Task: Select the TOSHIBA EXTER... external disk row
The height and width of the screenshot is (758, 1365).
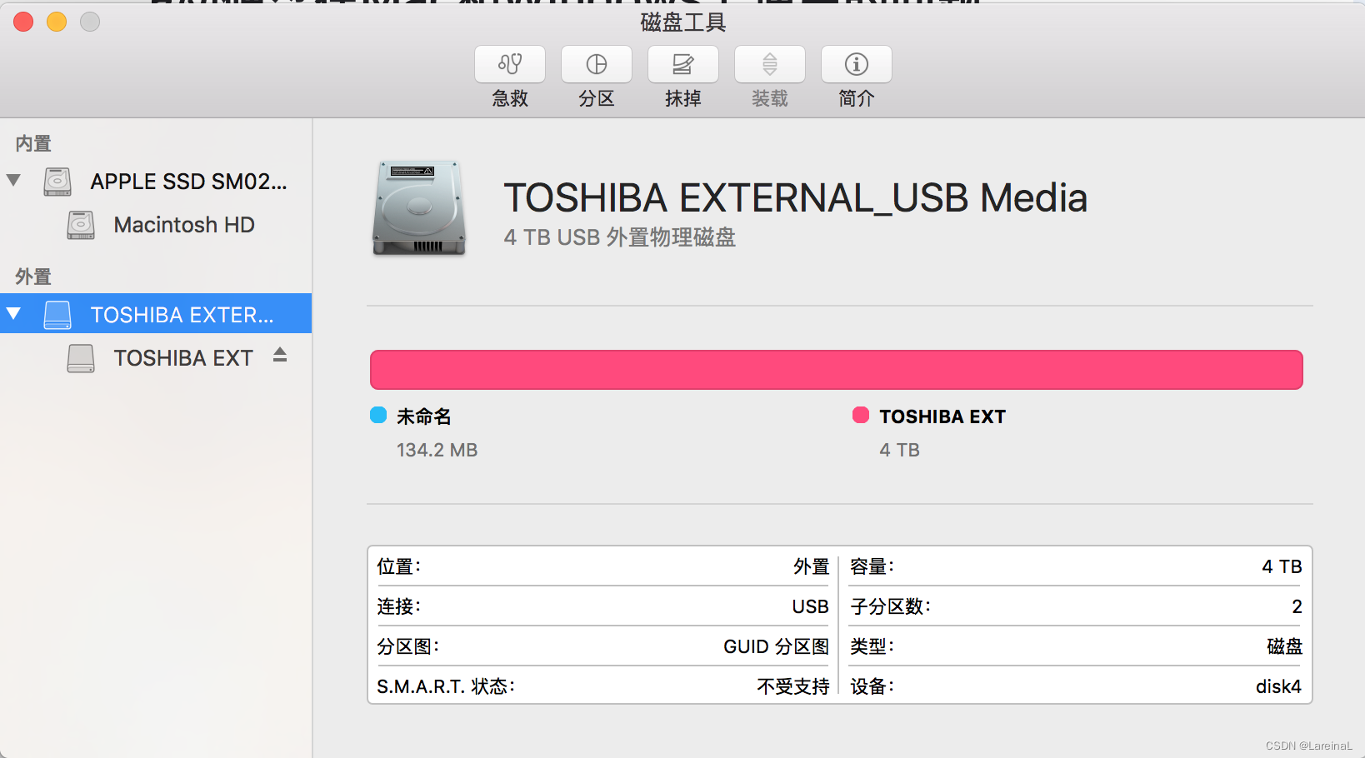Action: [x=156, y=313]
